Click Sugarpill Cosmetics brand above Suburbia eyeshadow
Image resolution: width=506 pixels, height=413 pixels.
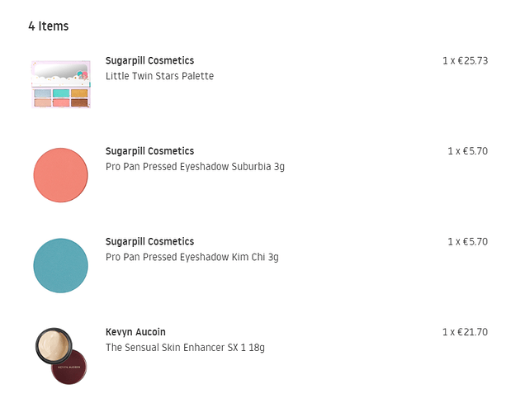pos(149,151)
